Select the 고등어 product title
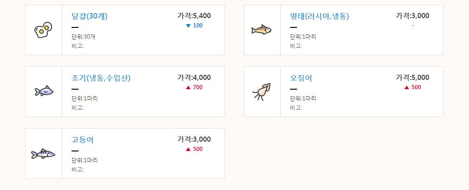The height and width of the screenshot is (190, 469). [x=83, y=140]
